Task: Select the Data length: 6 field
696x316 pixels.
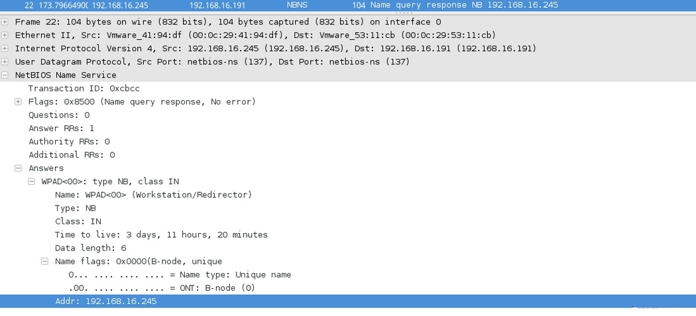Action: [x=90, y=248]
